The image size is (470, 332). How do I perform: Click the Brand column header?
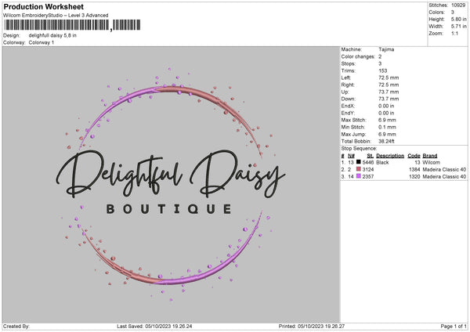click(430, 156)
